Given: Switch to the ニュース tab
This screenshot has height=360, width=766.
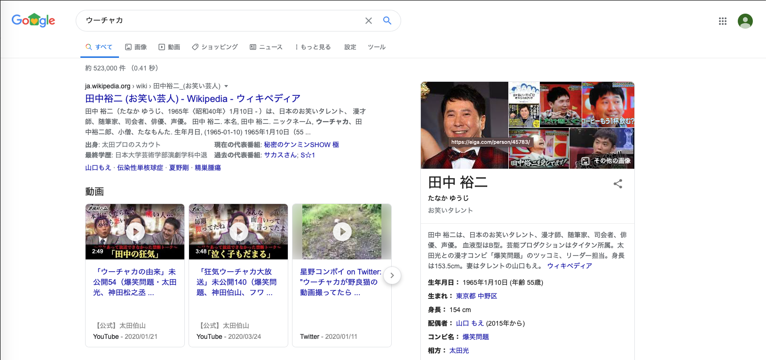Looking at the screenshot, I should (x=266, y=47).
